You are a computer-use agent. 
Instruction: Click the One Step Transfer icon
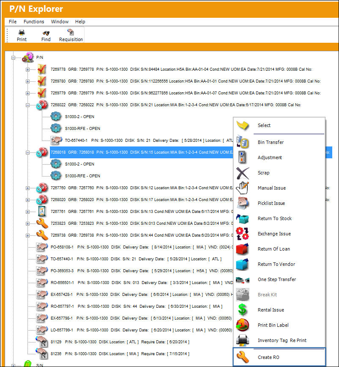point(243,280)
